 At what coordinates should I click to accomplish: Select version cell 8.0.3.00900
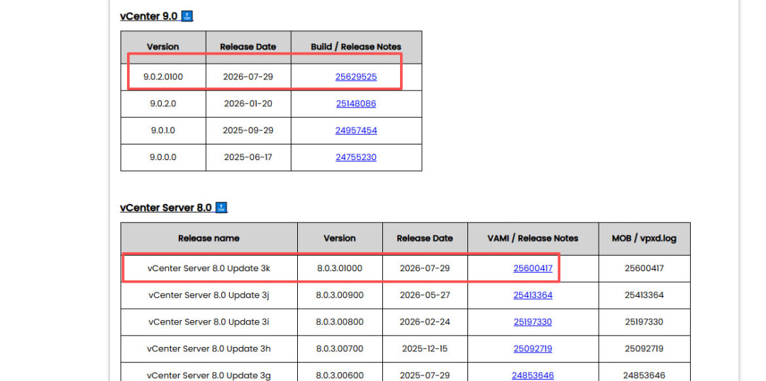(340, 295)
